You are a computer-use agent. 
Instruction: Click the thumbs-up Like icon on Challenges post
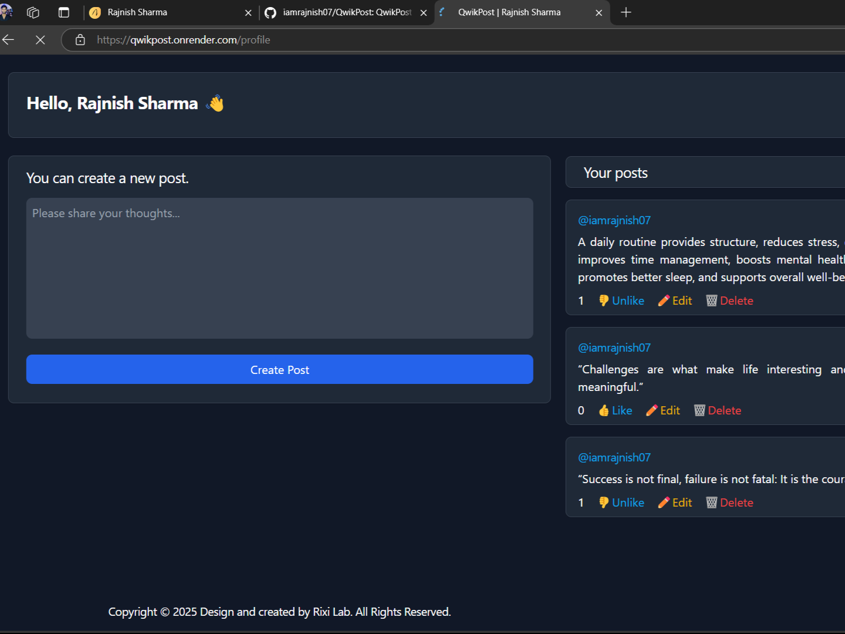(603, 410)
